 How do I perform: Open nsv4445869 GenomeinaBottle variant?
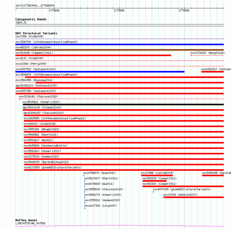click(45, 146)
